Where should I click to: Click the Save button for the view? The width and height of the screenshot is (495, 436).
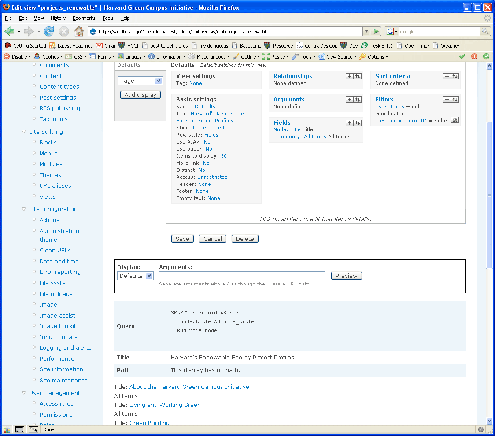182,238
